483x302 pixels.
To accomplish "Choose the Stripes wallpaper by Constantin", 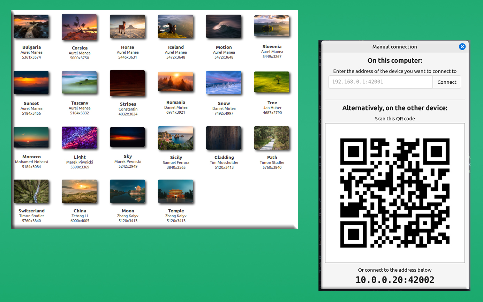I will (127, 83).
